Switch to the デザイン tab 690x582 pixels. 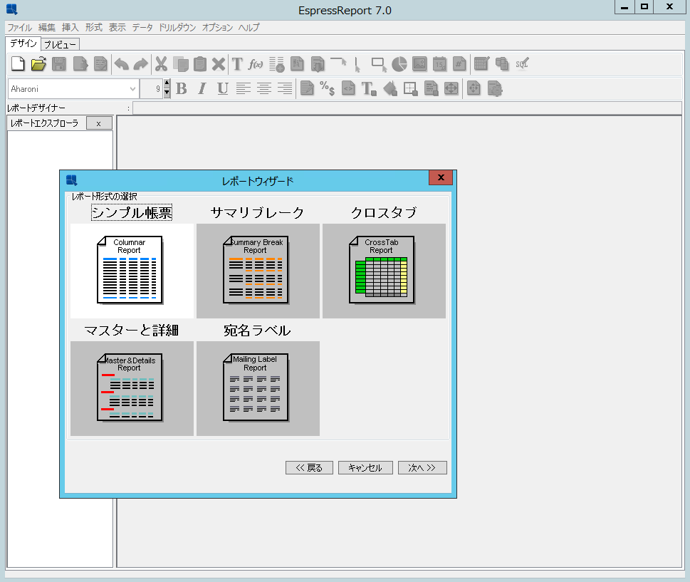pos(23,43)
